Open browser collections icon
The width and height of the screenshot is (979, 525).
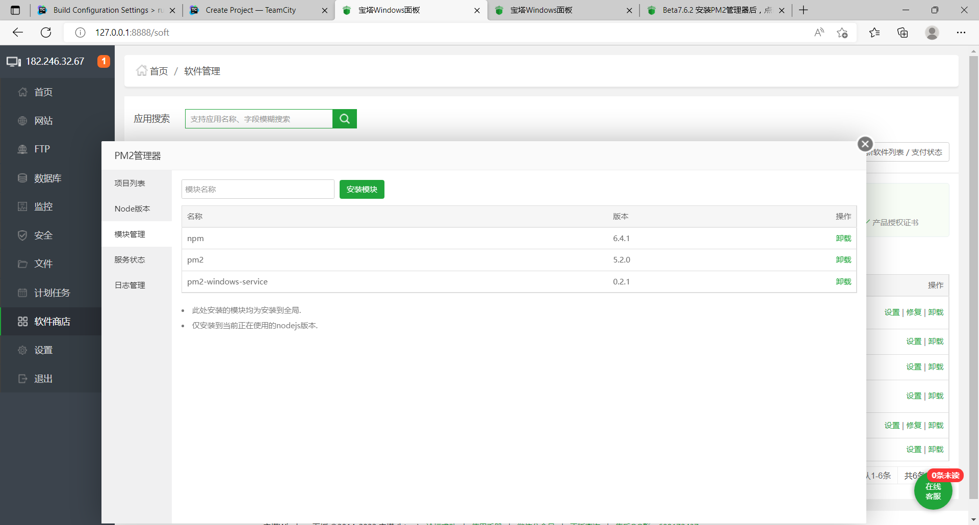click(903, 33)
